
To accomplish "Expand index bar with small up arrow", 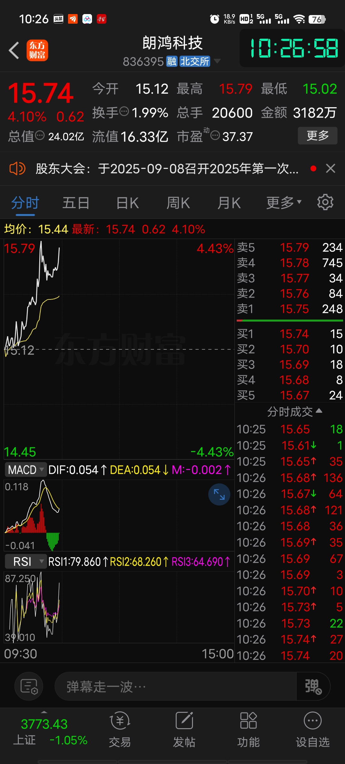I will [x=44, y=712].
